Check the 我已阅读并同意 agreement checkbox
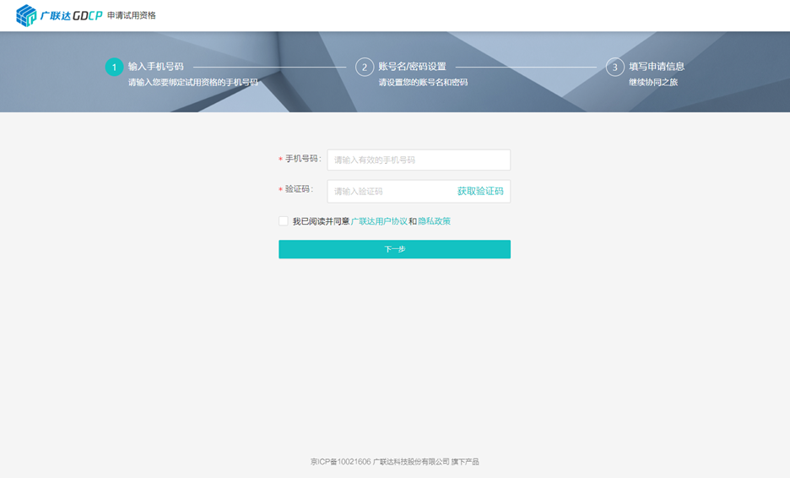This screenshot has width=790, height=478. 283,221
